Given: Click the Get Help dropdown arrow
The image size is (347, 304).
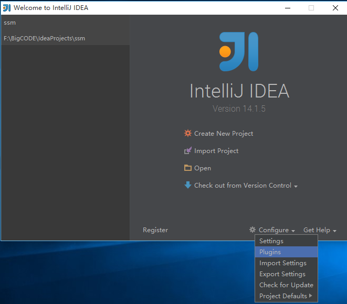Looking at the screenshot, I should point(334,231).
